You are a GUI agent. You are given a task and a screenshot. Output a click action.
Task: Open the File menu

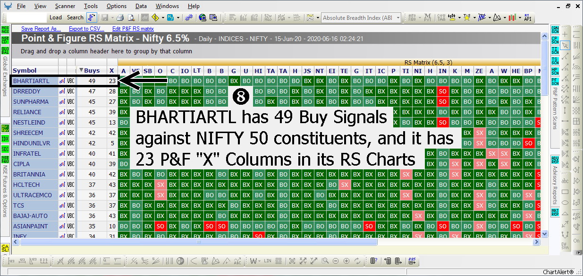point(21,6)
